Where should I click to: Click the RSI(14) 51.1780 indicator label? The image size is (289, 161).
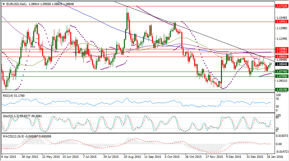[x=14, y=96]
